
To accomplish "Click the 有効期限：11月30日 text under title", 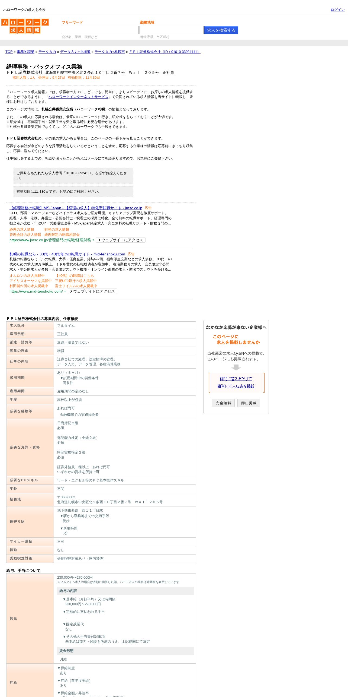I will click(84, 78).
